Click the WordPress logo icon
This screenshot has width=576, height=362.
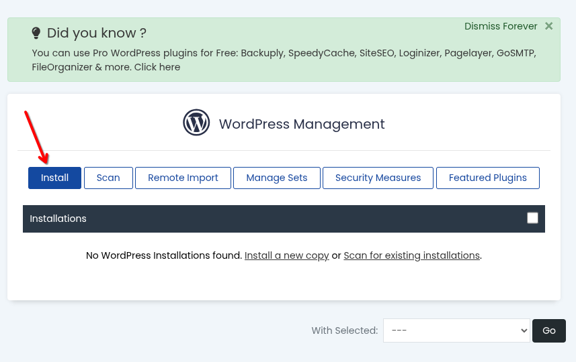[x=196, y=123]
